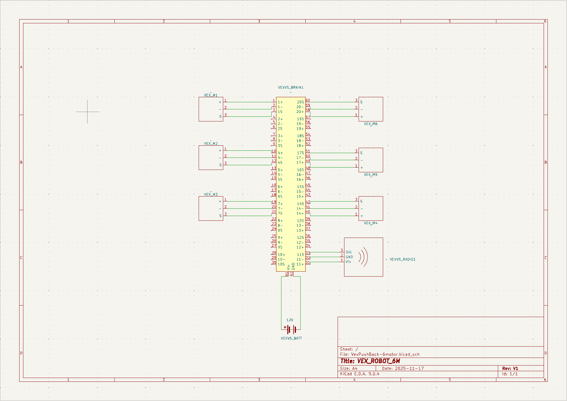Select the VEX_M3 motor symbol
The width and height of the screenshot is (567, 401).
pos(211,208)
